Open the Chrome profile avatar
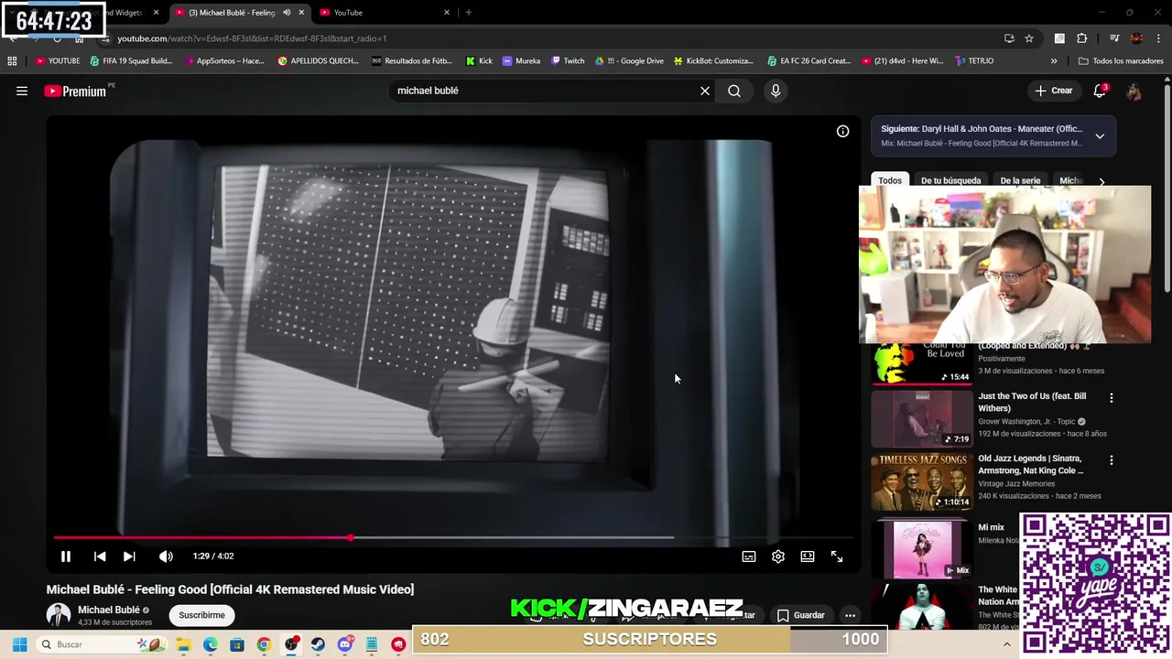Screen dimensions: 1172x659 click(1136, 38)
